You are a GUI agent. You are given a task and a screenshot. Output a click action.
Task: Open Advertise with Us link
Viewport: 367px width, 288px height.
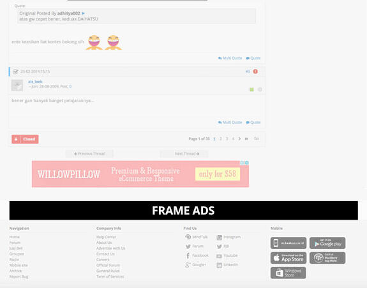[x=111, y=248]
